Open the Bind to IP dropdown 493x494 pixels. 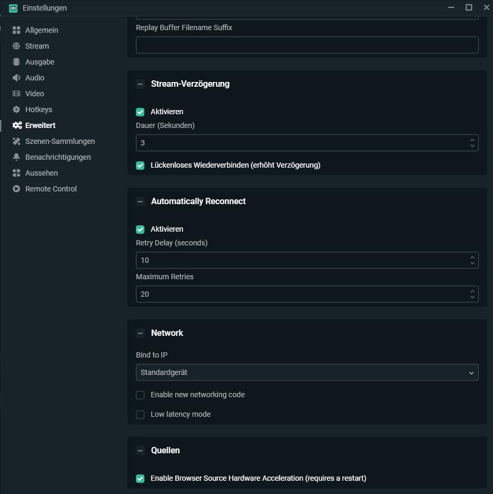[x=307, y=372]
